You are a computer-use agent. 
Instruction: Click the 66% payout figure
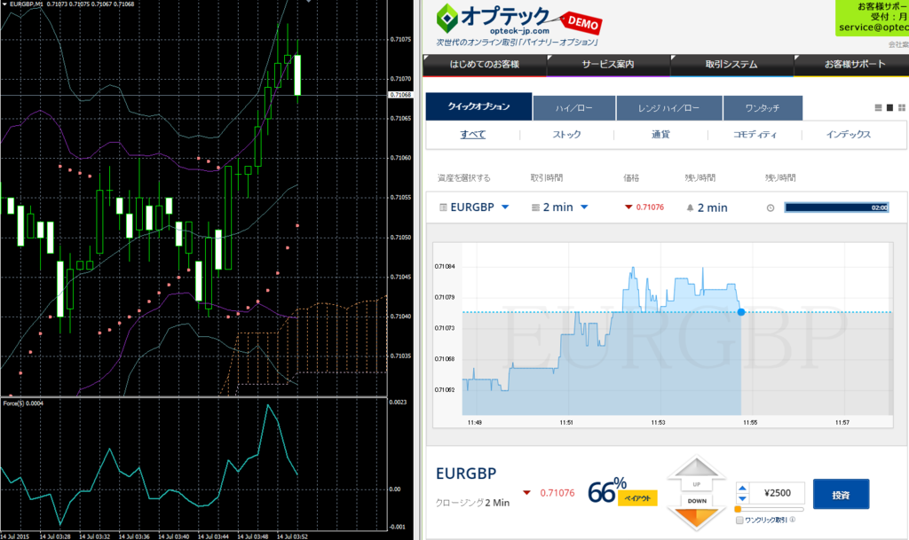click(607, 491)
